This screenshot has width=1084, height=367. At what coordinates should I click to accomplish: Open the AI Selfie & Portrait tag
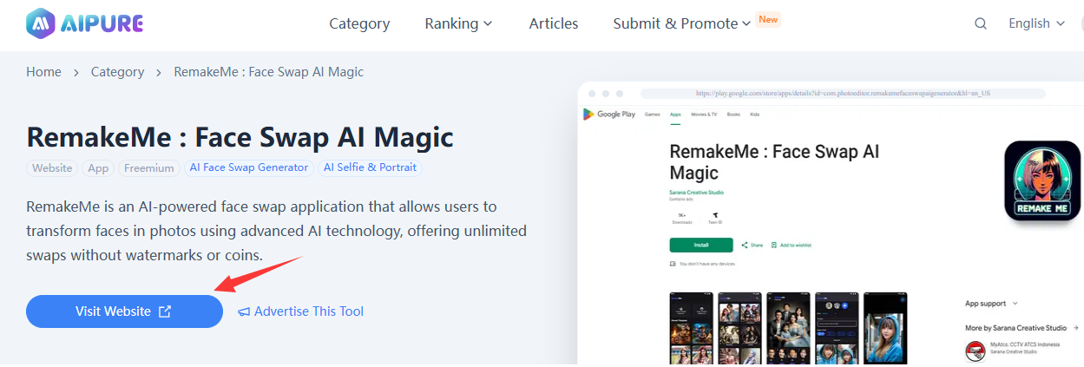click(x=370, y=167)
